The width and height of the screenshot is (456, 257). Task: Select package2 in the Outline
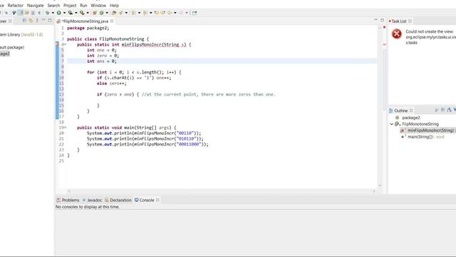click(411, 117)
